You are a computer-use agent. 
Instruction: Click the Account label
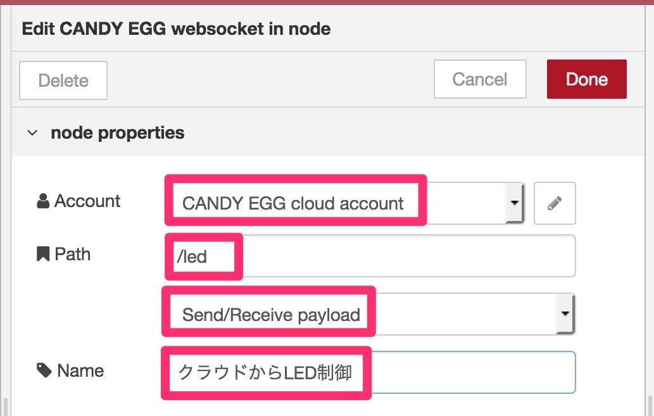[x=87, y=201]
